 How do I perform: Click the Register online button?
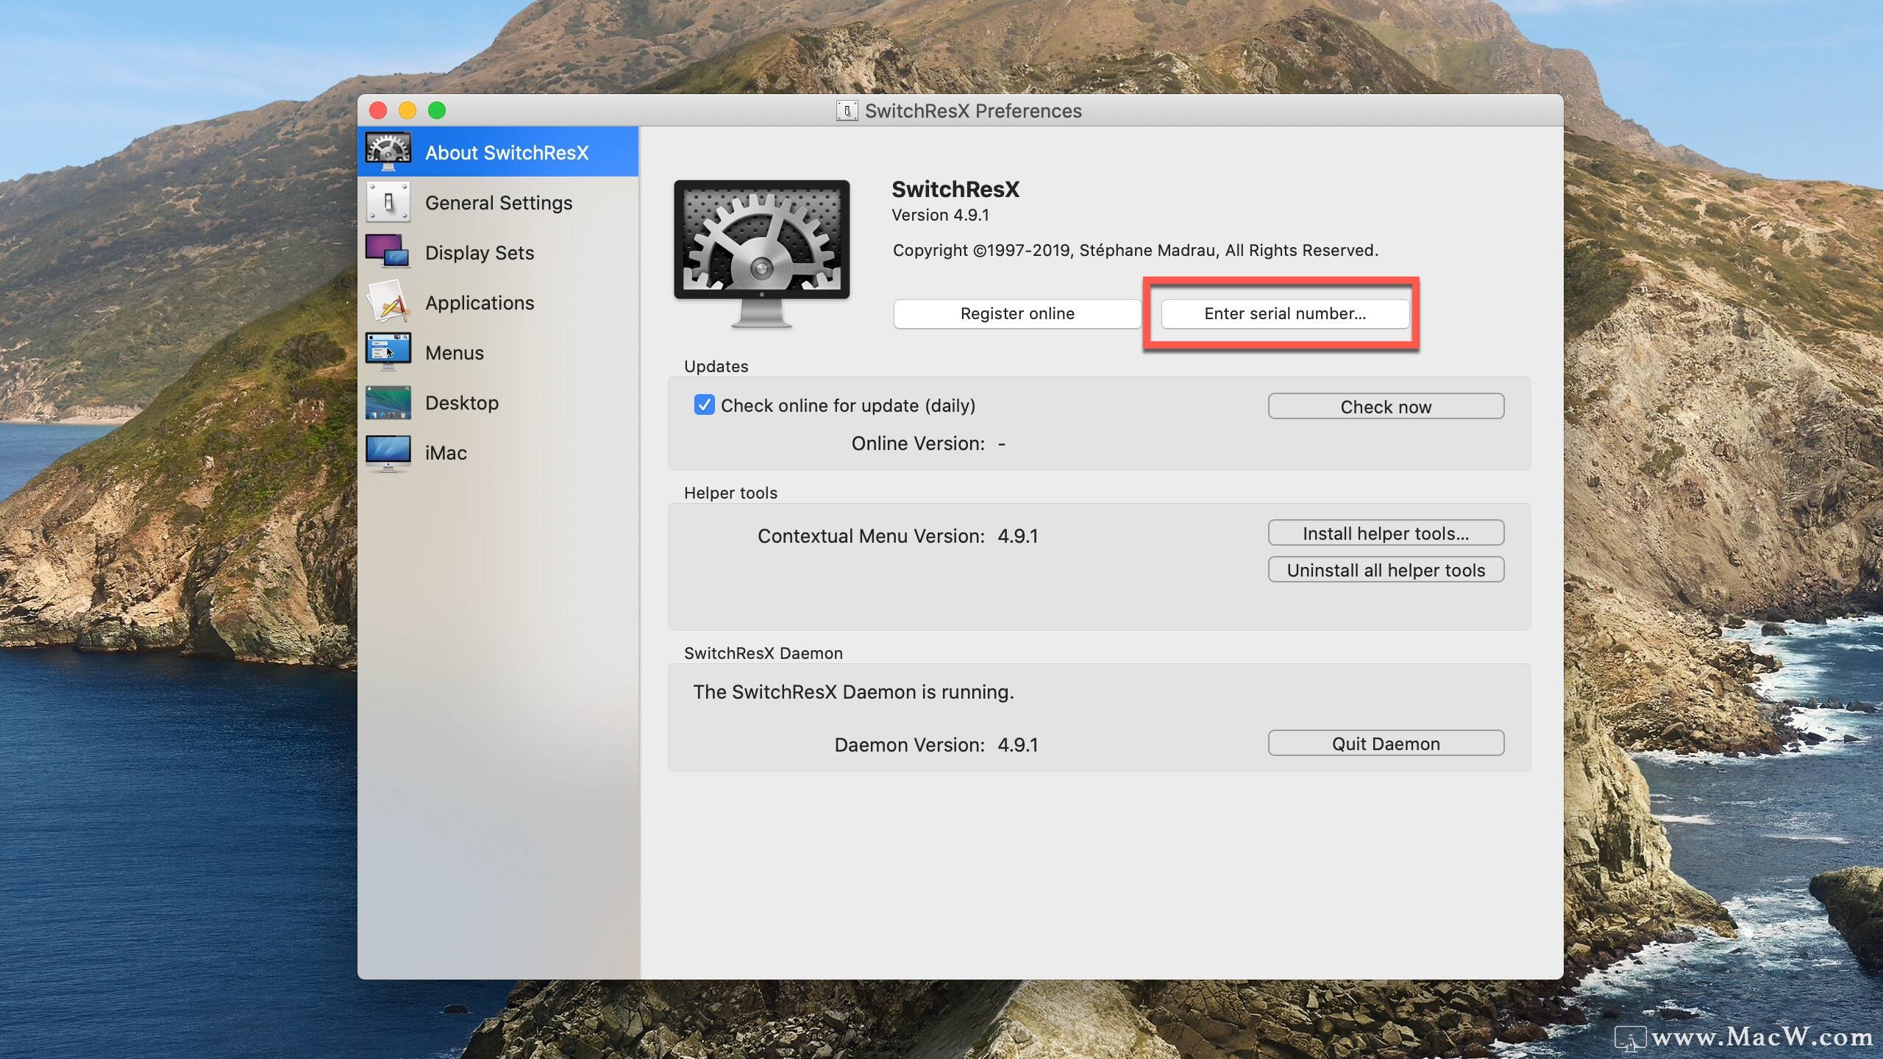[x=1017, y=313]
